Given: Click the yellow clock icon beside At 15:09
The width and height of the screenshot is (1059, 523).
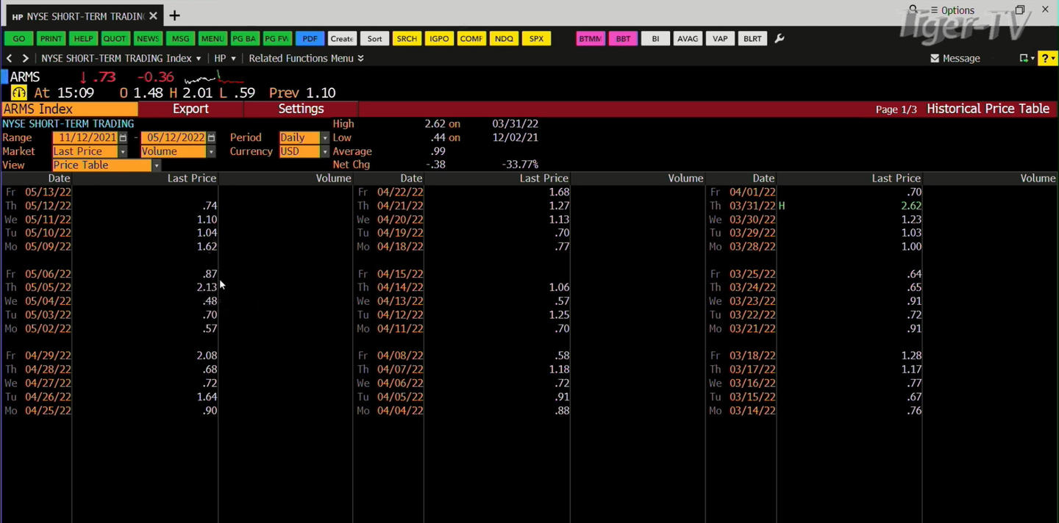Looking at the screenshot, I should [x=19, y=93].
